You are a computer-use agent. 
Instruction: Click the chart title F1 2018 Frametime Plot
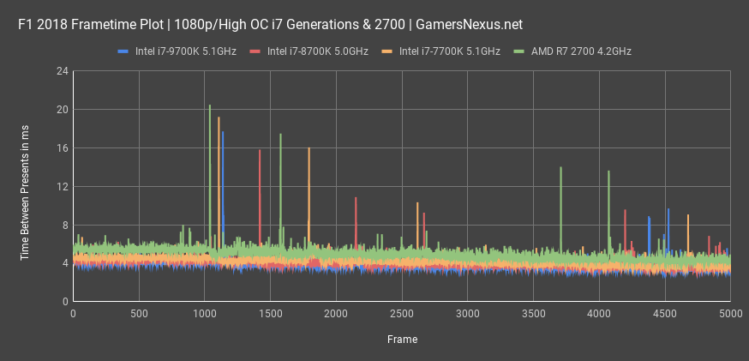(270, 24)
